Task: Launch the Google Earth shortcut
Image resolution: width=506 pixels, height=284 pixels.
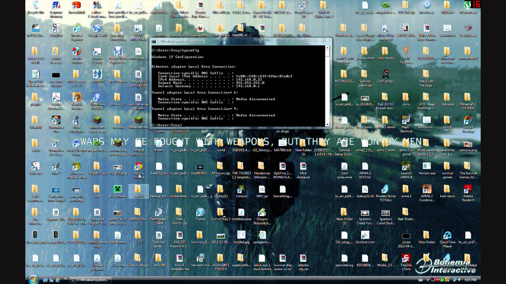Action: (x=97, y=30)
